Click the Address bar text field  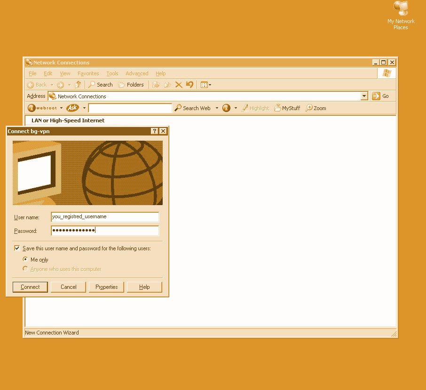[x=209, y=96]
